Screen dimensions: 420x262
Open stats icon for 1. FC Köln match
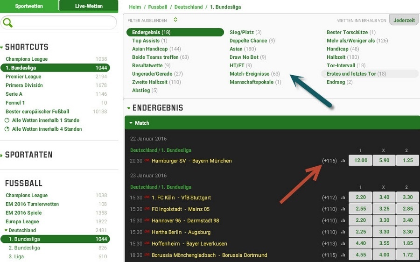343,198
